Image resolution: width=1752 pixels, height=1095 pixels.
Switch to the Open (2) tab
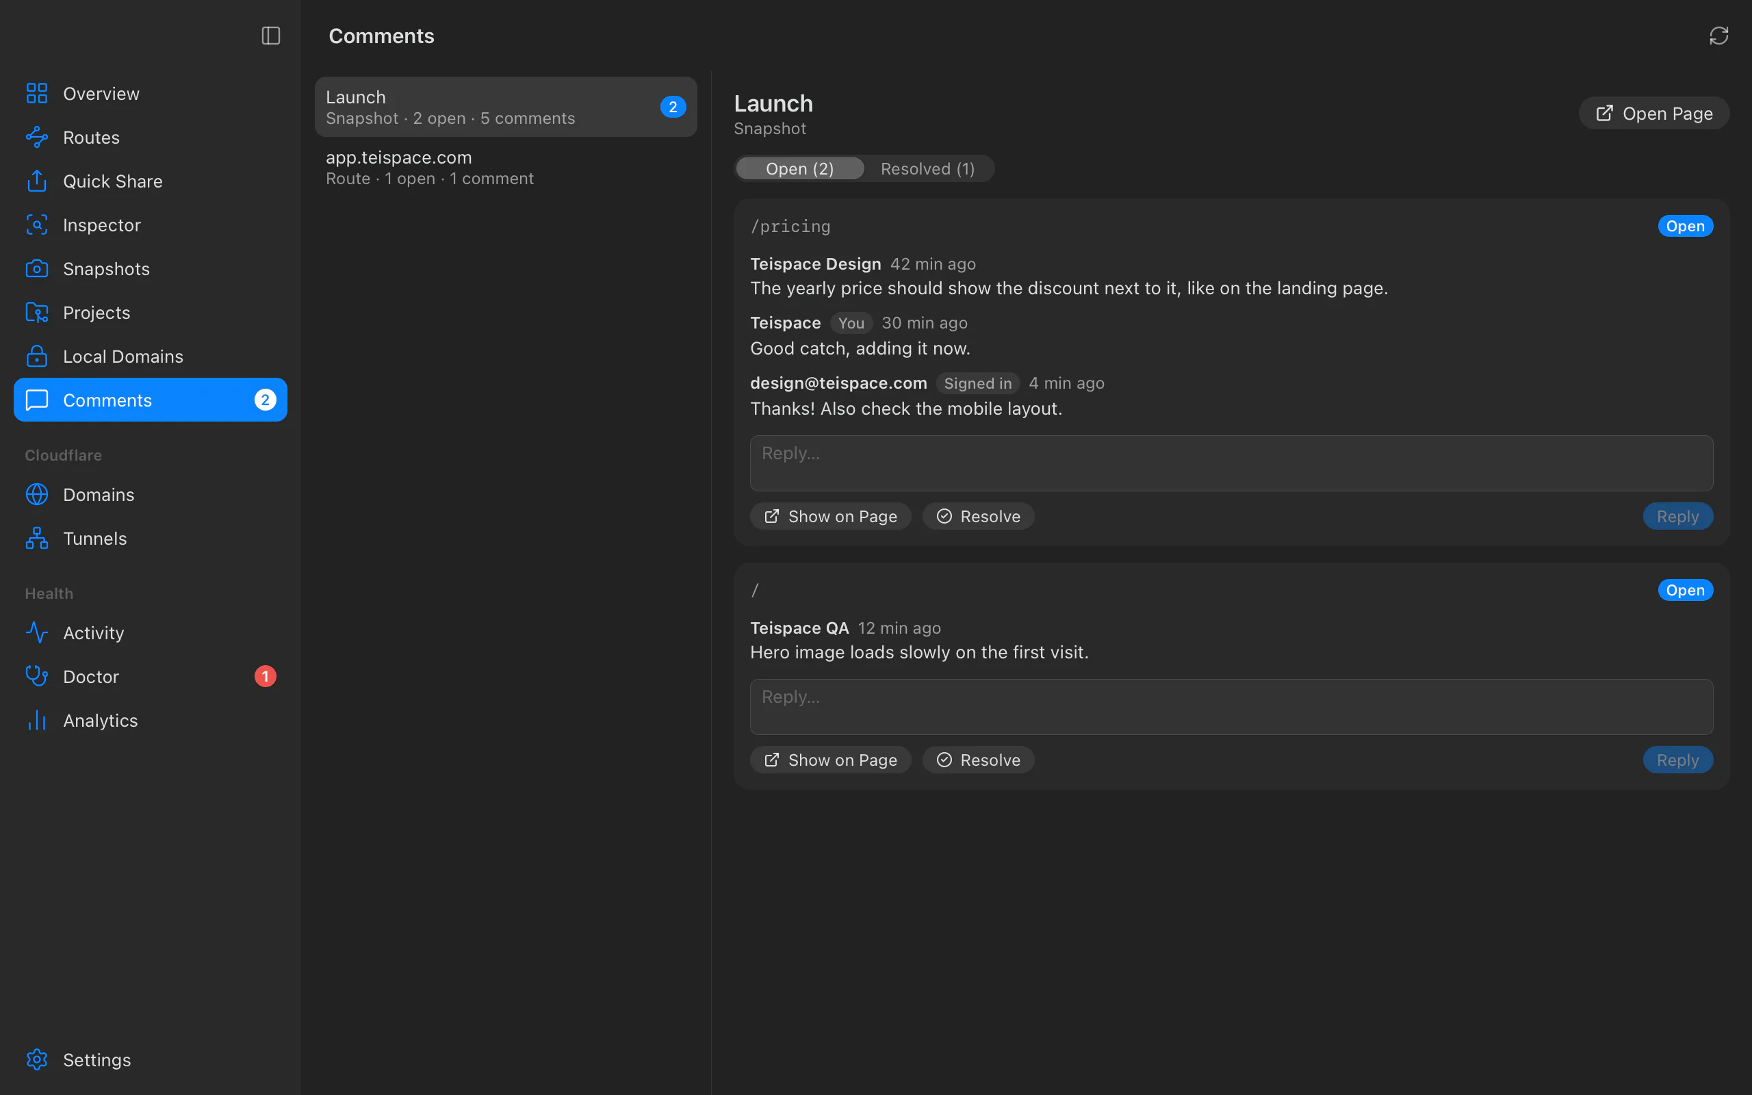[800, 169]
